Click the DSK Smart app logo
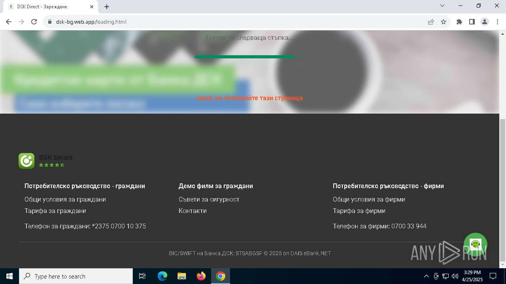Viewport: 506px width, 284px height. pyautogui.click(x=26, y=161)
